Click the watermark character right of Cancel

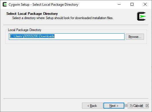[147, 106]
